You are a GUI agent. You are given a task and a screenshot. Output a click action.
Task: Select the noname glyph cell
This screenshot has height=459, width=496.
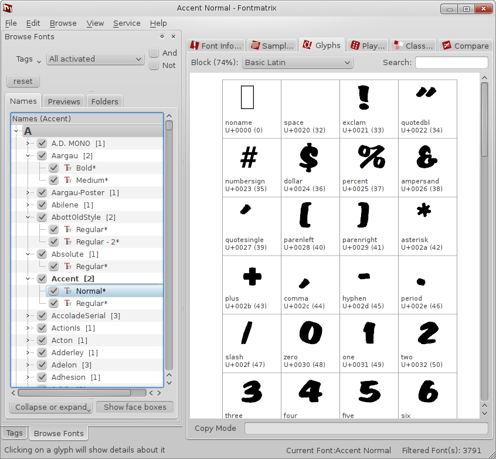tap(252, 109)
